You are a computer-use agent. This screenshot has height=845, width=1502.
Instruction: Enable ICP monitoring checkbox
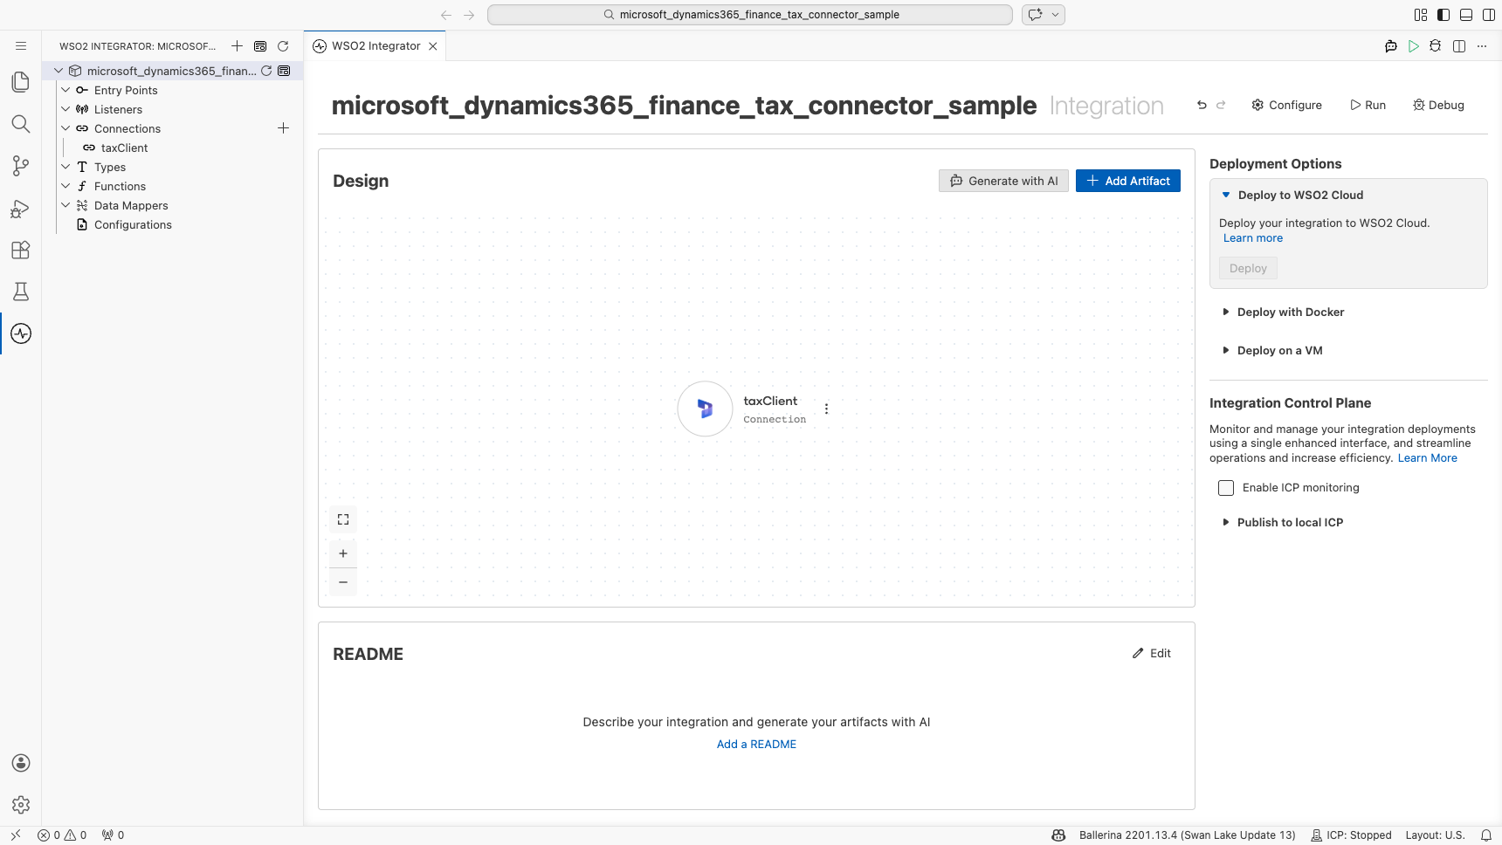(x=1226, y=488)
